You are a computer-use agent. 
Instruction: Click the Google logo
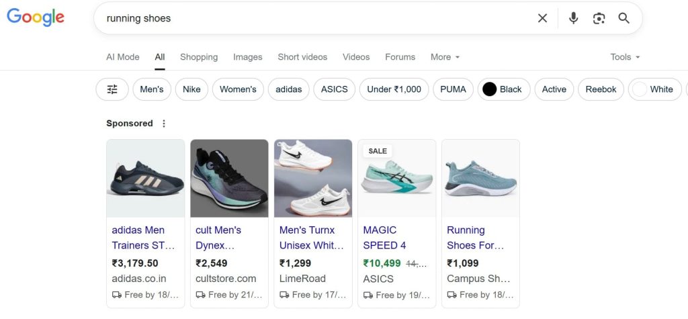coord(36,17)
